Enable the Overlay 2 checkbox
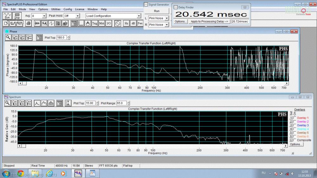 (295, 121)
